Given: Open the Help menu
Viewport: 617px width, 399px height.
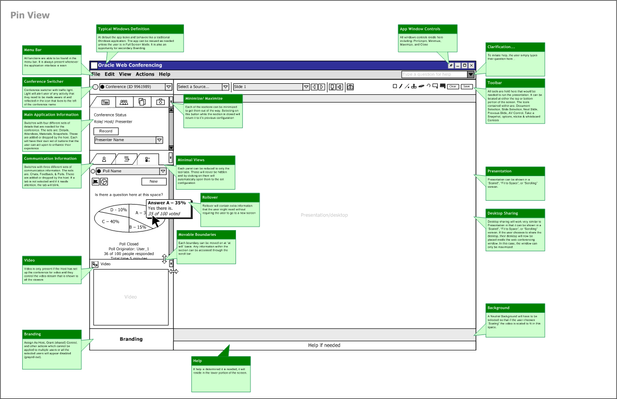Looking at the screenshot, I should point(165,74).
